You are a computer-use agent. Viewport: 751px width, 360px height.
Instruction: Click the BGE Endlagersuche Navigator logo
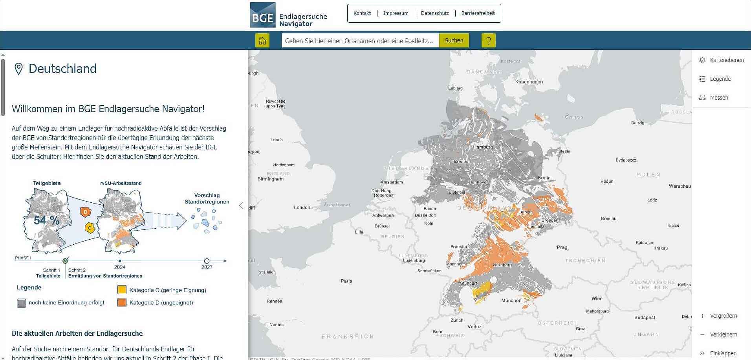(x=289, y=16)
